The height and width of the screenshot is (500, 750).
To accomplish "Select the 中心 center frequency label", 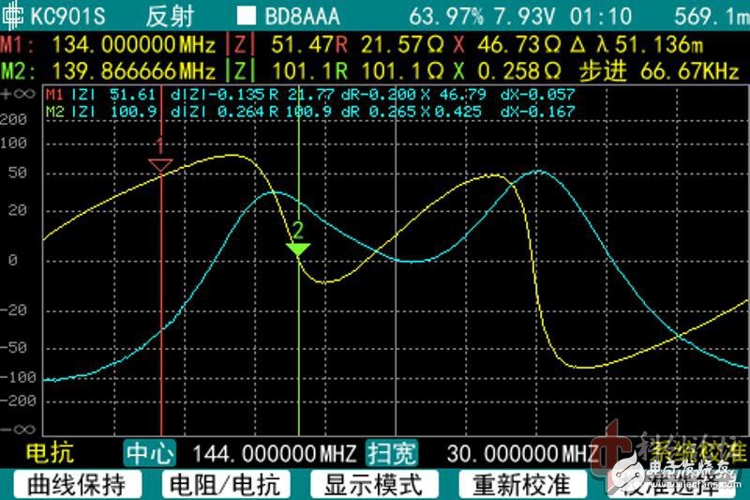I will pos(150,454).
